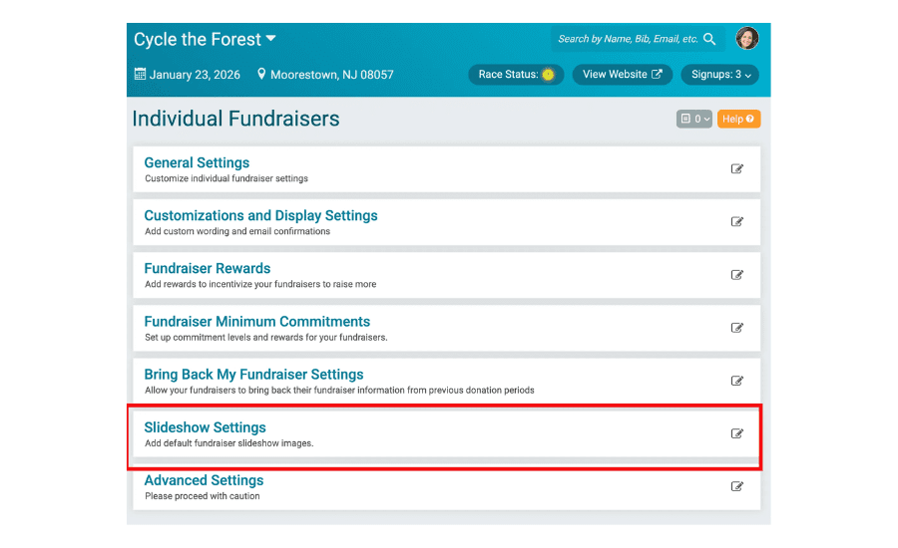Click the 'Individual Fundraisers' page heading
Screen dimensions: 898x548
tap(235, 119)
